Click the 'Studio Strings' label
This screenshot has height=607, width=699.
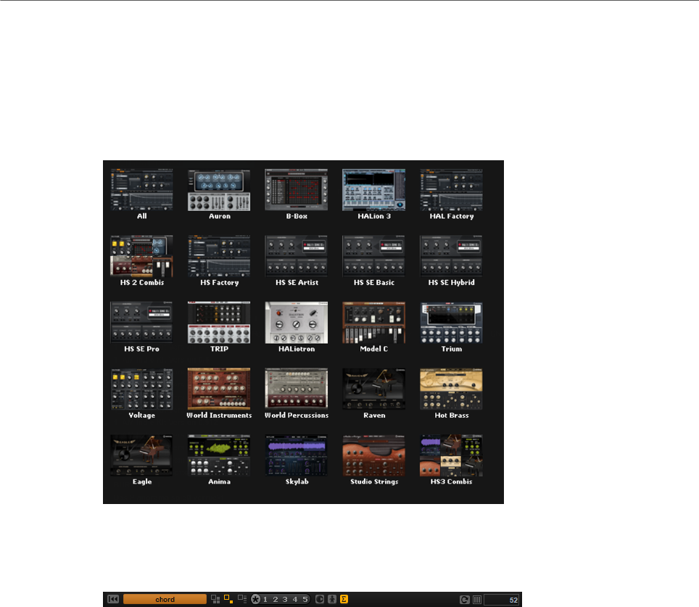tap(374, 482)
